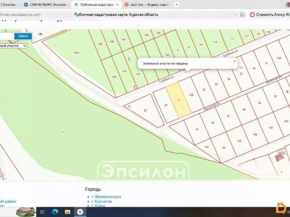Viewport: 290px width, 217px height.
Task: Select the yellow highlighted parcel 42
Action: (179, 100)
